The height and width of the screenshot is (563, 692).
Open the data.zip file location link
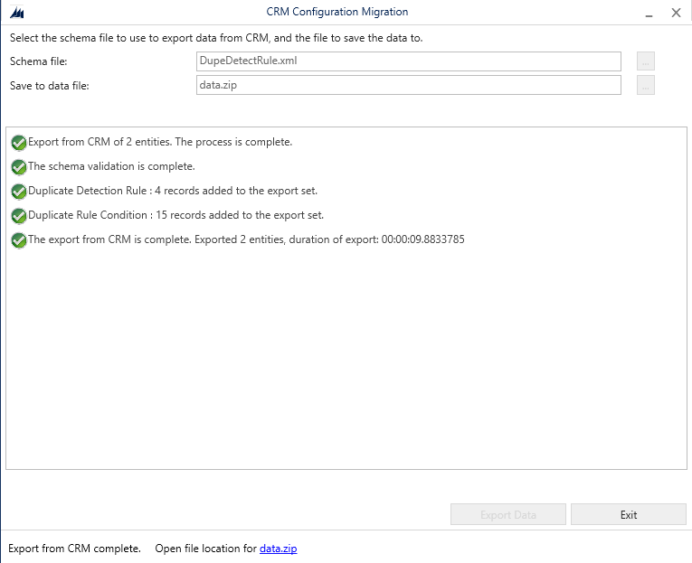278,549
